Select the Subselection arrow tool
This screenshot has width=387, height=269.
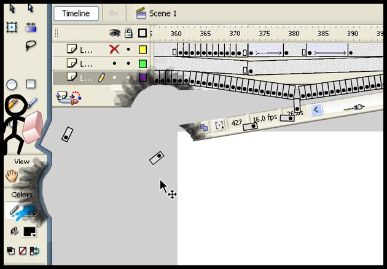point(31,8)
